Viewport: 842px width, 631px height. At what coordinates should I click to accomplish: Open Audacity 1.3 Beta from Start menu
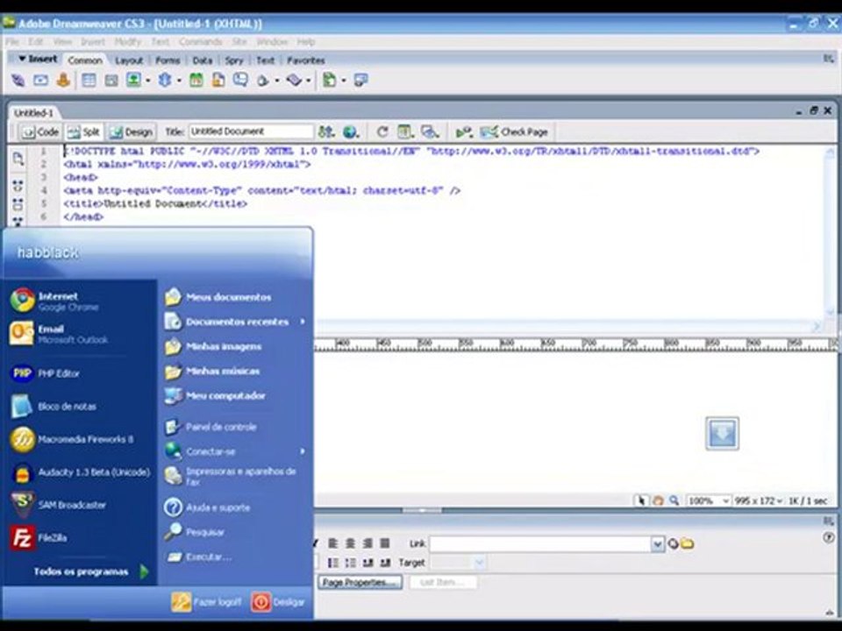pos(81,472)
